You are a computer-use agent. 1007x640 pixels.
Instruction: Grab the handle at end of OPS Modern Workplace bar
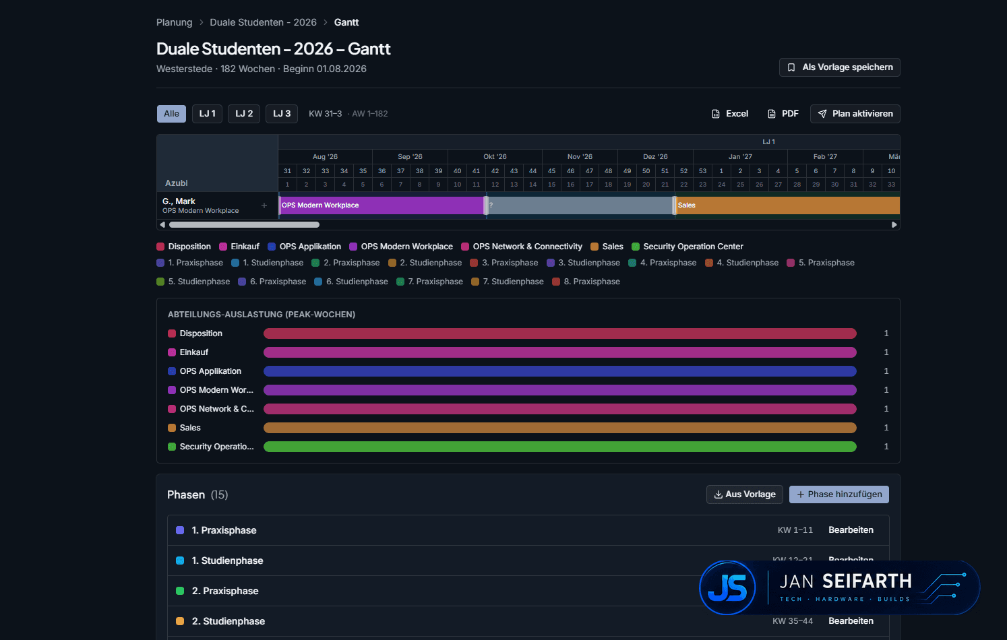485,205
